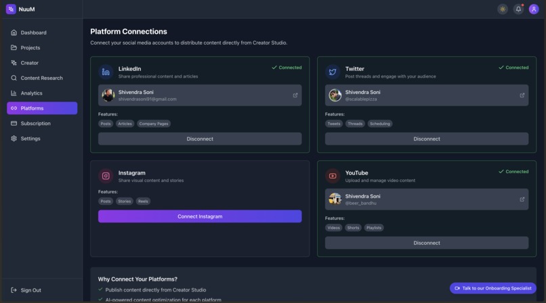Open the user profile avatar menu
The height and width of the screenshot is (303, 546).
533,9
